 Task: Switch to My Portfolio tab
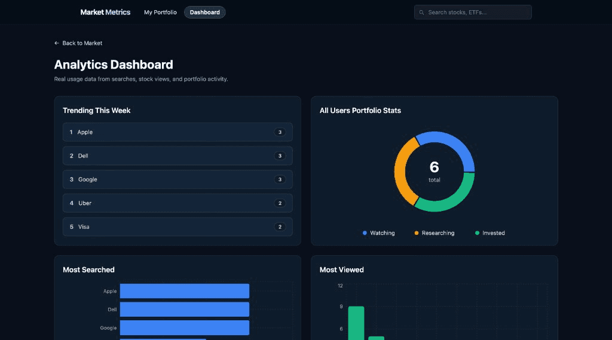click(160, 12)
